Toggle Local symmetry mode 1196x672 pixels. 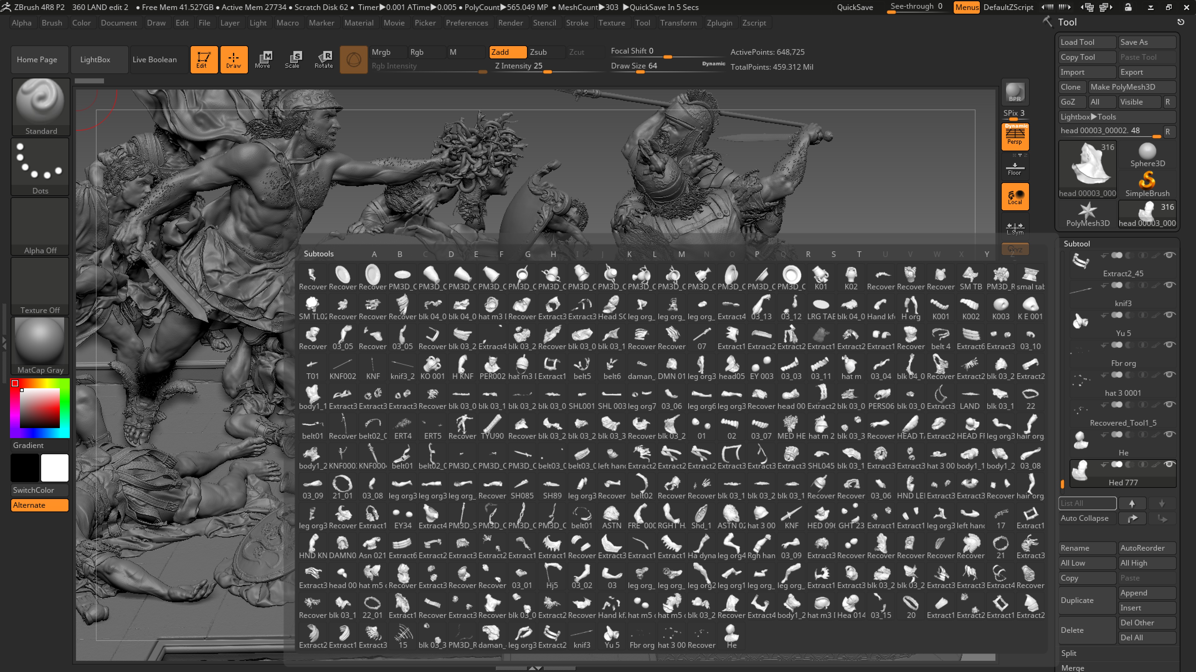click(x=1015, y=196)
